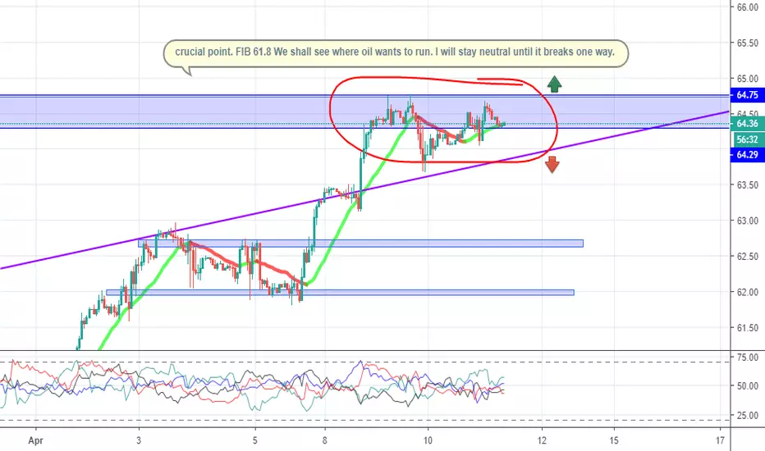Screen dimensions: 765x451
Task: Click date 15 on the time axis
Action: [614, 441]
